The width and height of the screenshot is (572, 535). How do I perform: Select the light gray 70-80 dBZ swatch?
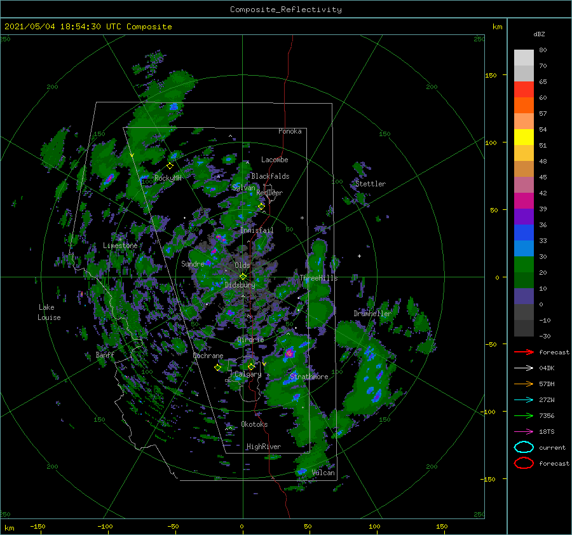[524, 58]
